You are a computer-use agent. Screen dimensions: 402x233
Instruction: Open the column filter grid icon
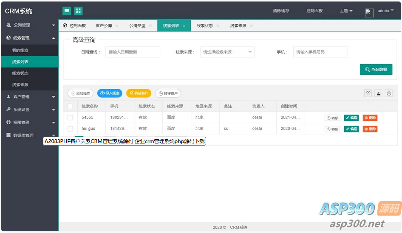368,93
